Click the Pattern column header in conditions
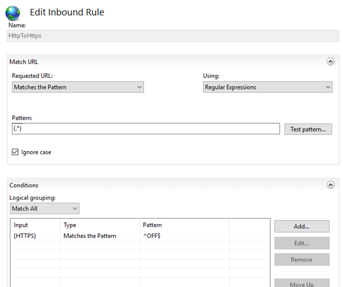 184,225
